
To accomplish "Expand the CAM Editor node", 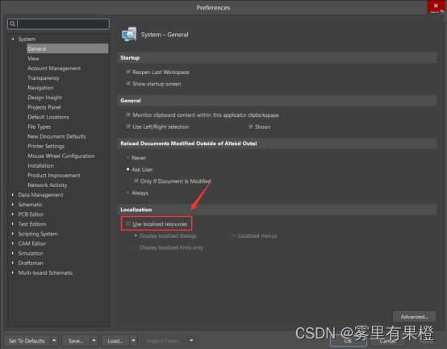I will click(x=13, y=243).
